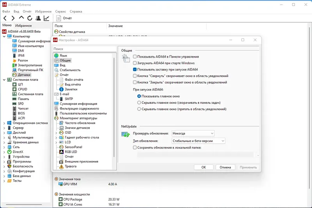Select Электропитание in main tree

(30, 65)
